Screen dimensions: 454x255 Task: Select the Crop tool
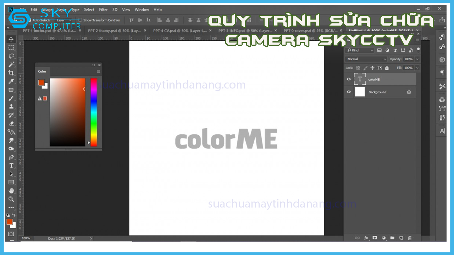pyautogui.click(x=11, y=73)
